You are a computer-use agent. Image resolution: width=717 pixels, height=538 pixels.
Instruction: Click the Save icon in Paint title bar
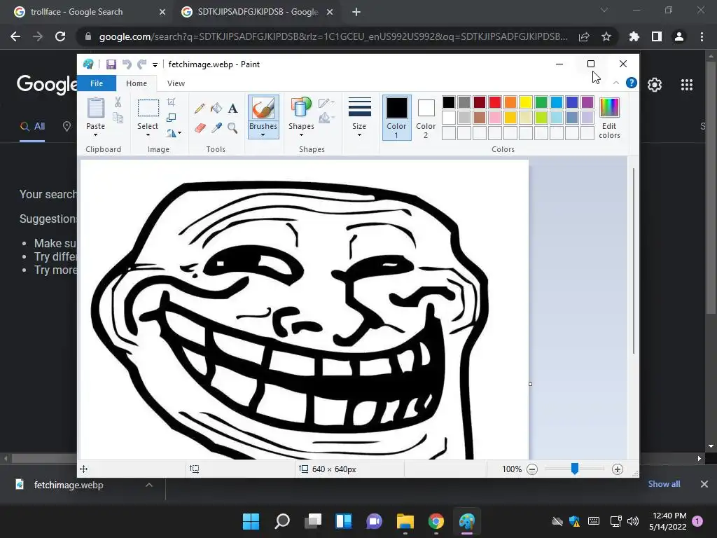pos(111,64)
